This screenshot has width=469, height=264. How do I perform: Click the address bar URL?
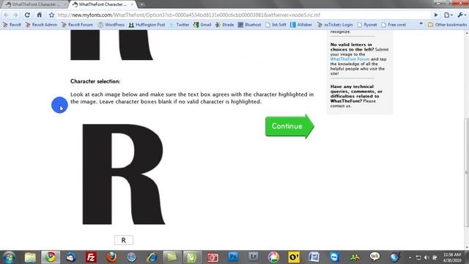point(189,15)
